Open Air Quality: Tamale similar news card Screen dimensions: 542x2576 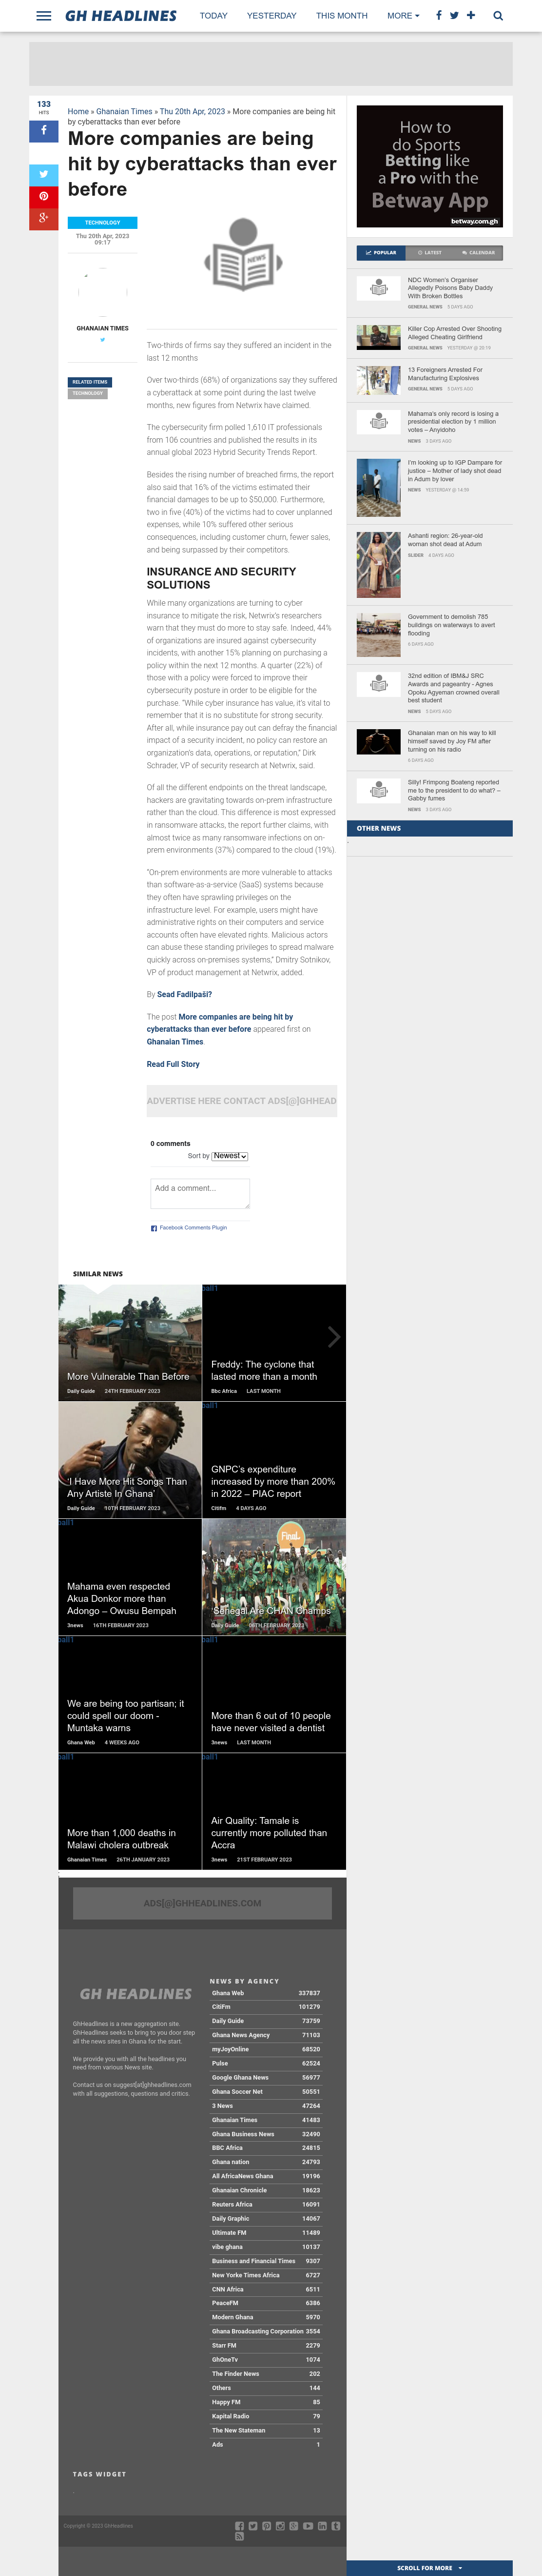click(273, 1810)
